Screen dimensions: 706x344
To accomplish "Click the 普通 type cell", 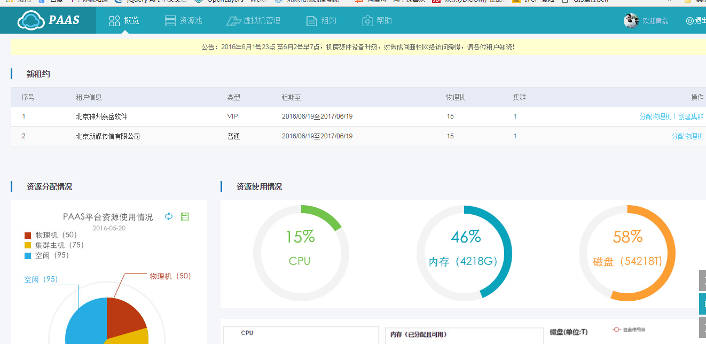I will [233, 136].
